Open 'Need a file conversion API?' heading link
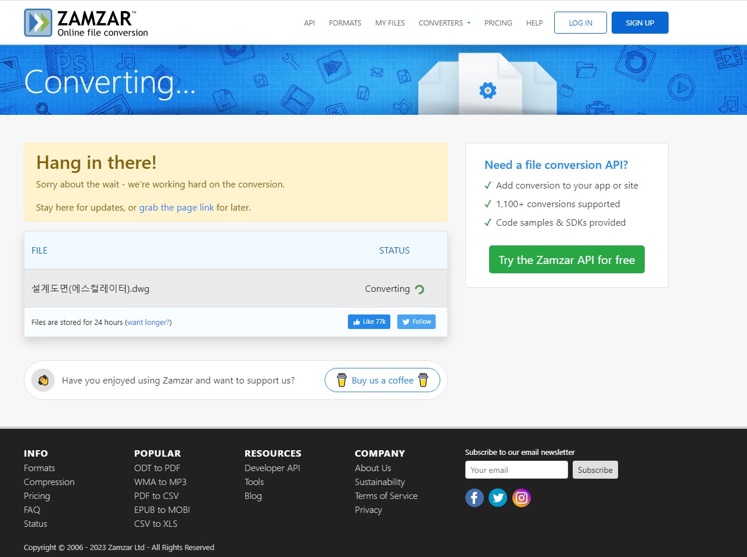The image size is (747, 557). click(556, 165)
